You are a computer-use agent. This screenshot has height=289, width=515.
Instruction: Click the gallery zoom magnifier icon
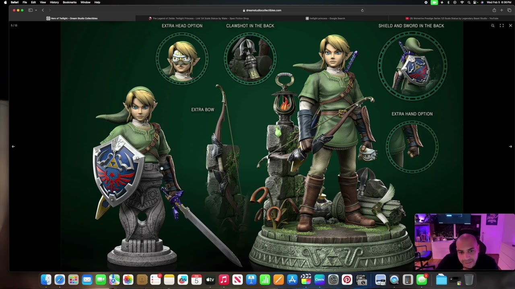pyautogui.click(x=492, y=26)
